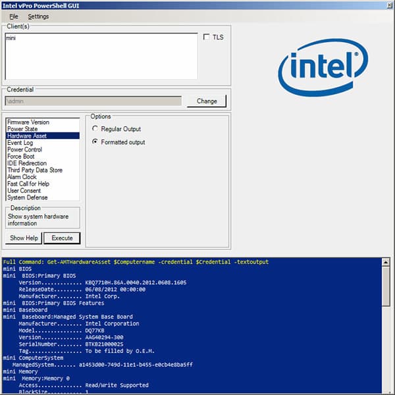
Task: Click the Credential admin field
Action: pyautogui.click(x=93, y=101)
